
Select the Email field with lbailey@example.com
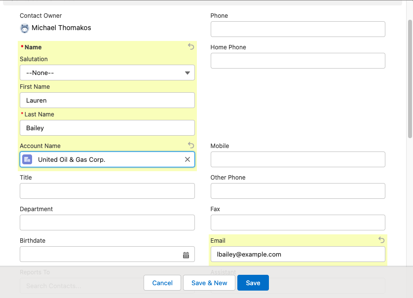click(x=298, y=254)
